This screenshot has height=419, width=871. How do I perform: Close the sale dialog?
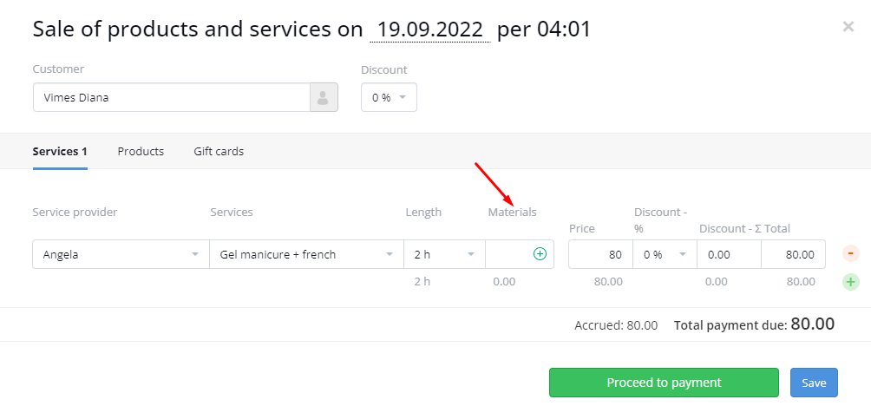click(x=848, y=26)
